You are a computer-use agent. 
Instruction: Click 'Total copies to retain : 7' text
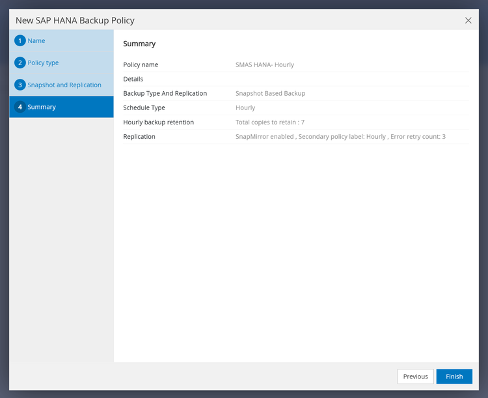click(x=270, y=122)
